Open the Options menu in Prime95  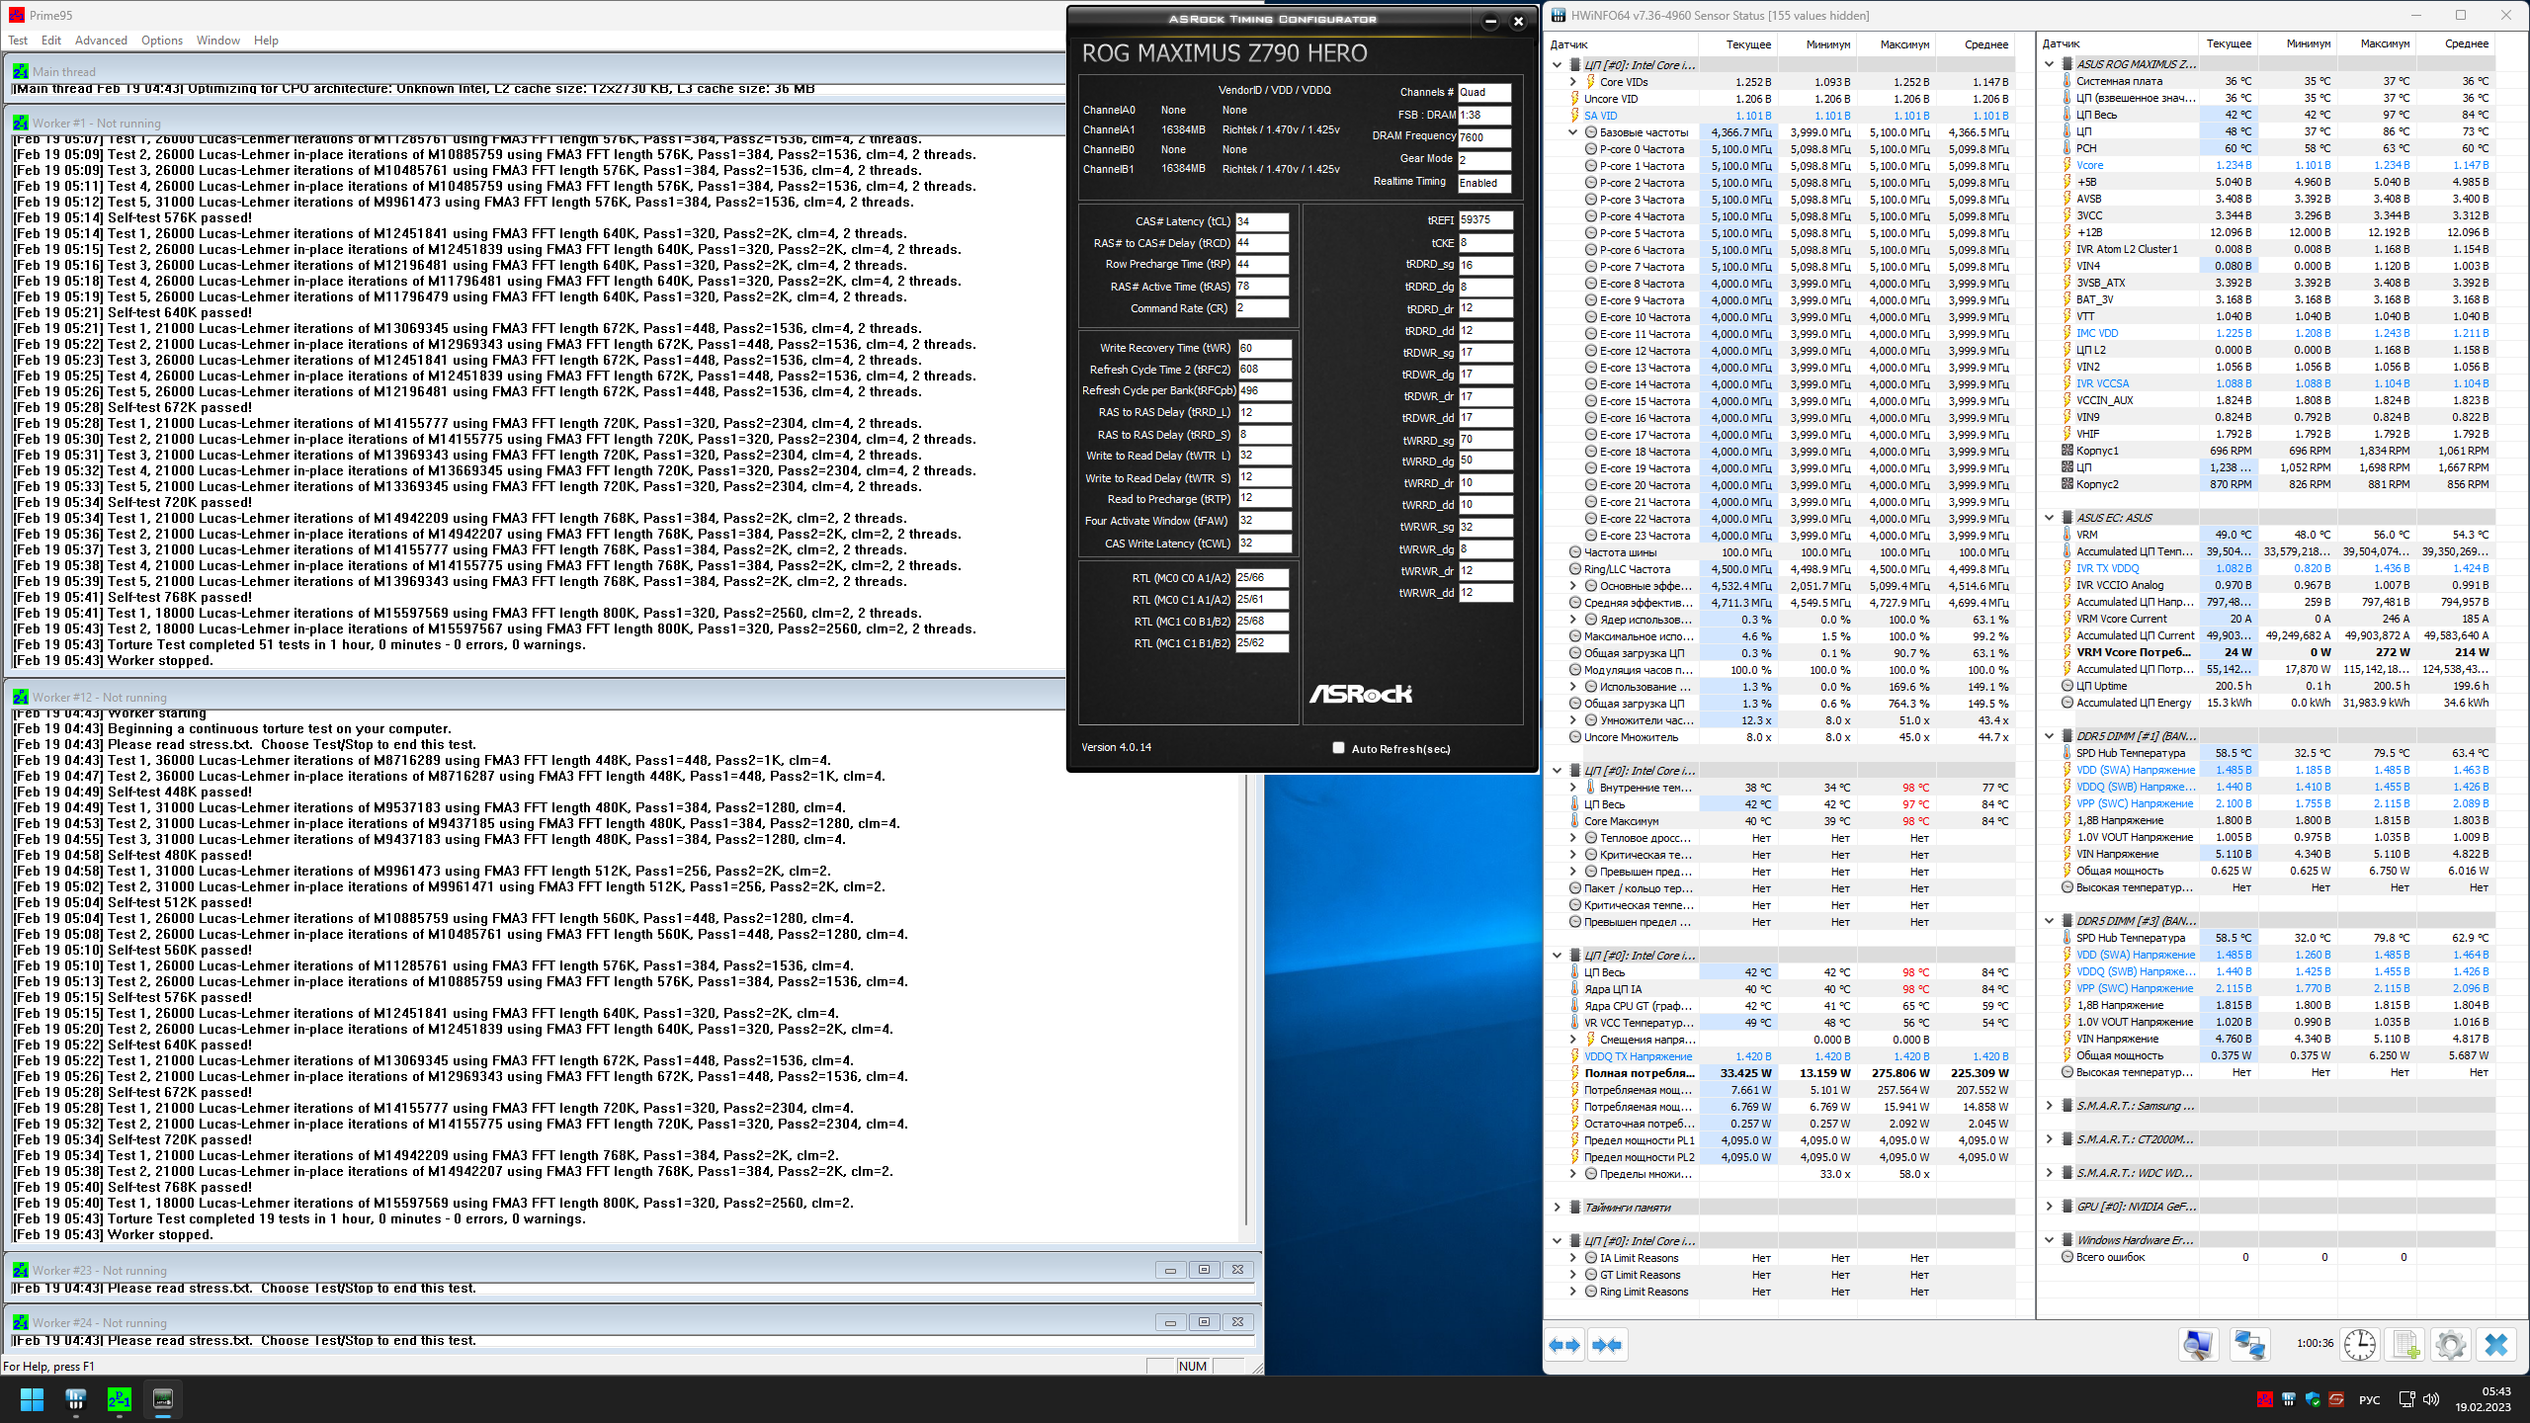[x=161, y=41]
